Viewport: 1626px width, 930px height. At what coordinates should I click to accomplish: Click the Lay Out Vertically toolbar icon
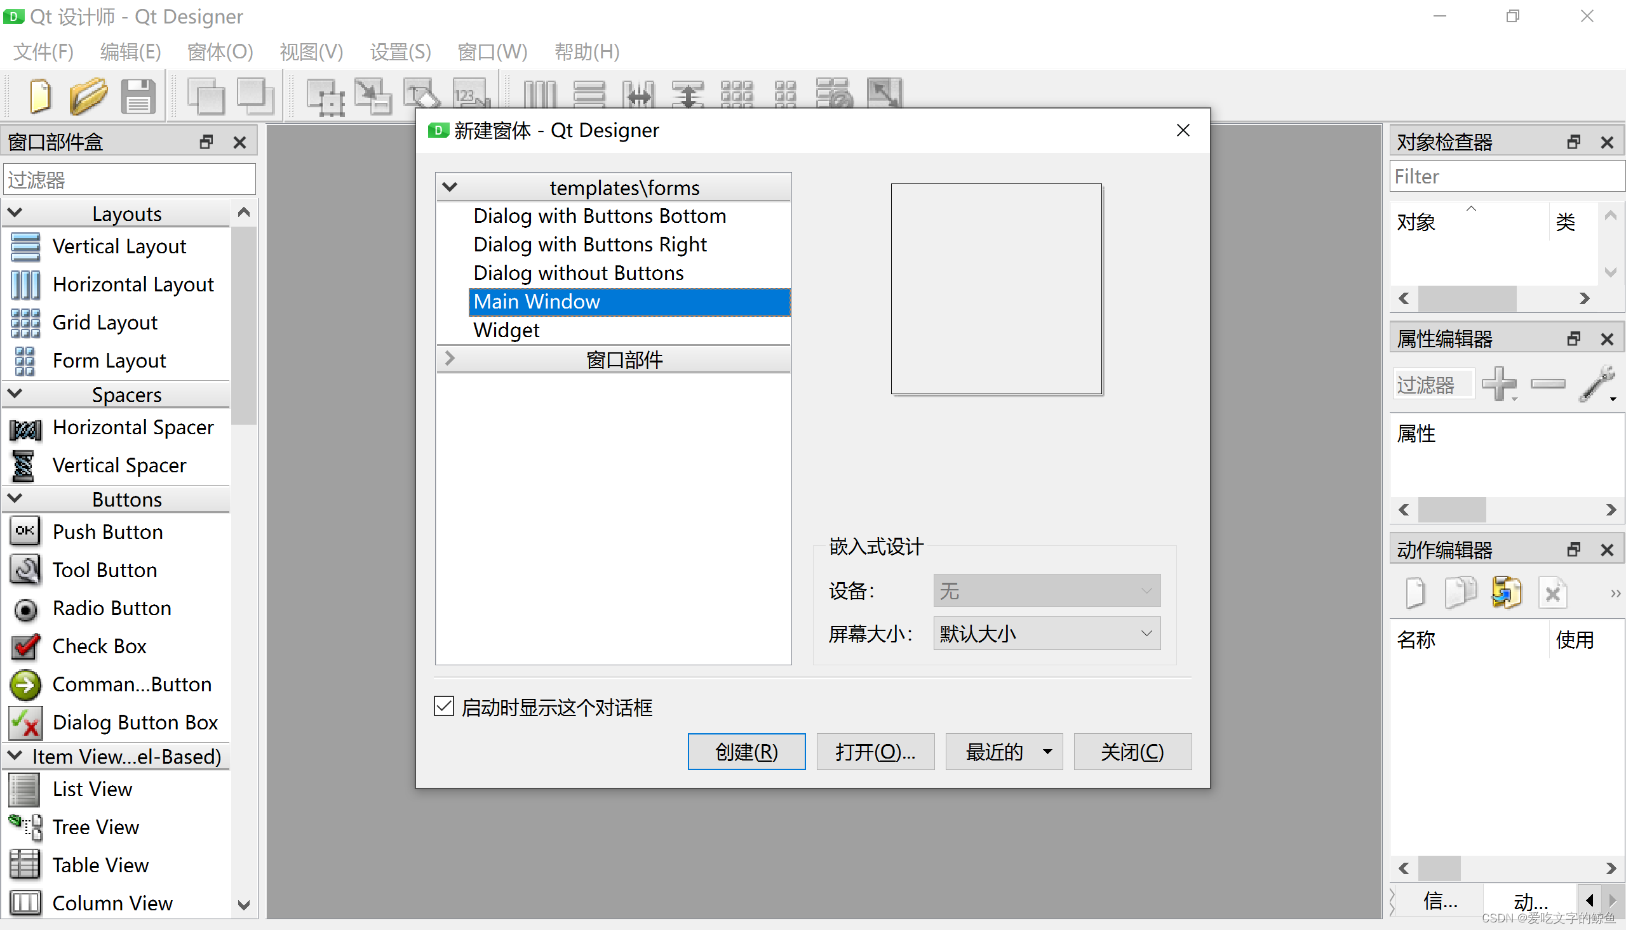tap(589, 95)
